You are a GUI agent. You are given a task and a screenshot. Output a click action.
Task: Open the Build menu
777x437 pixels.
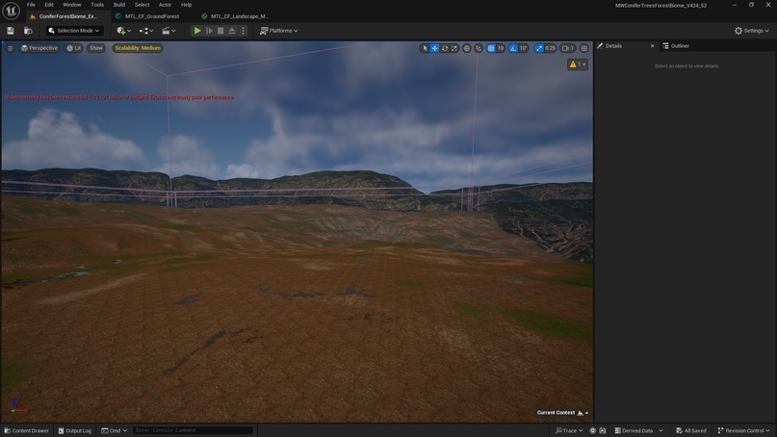119,5
